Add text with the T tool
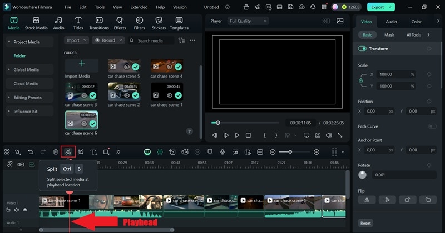Screen dimensions: 445x233 (93, 152)
